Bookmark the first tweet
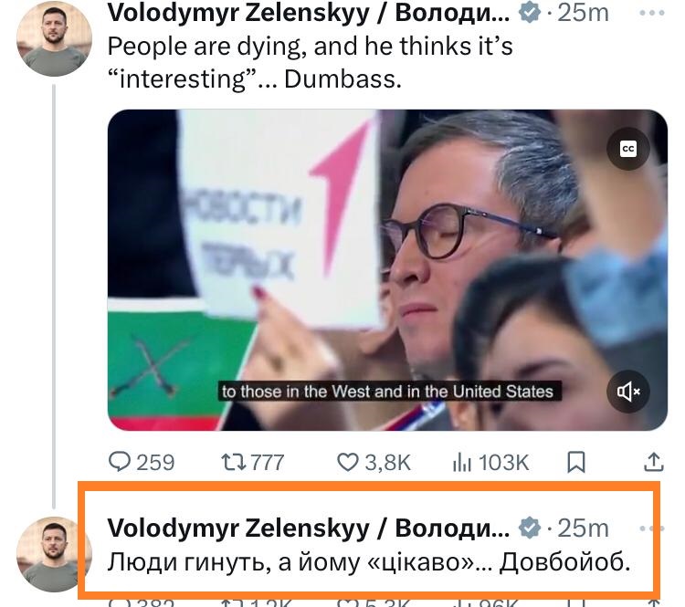Screen dimensions: 685x607 click(576, 463)
